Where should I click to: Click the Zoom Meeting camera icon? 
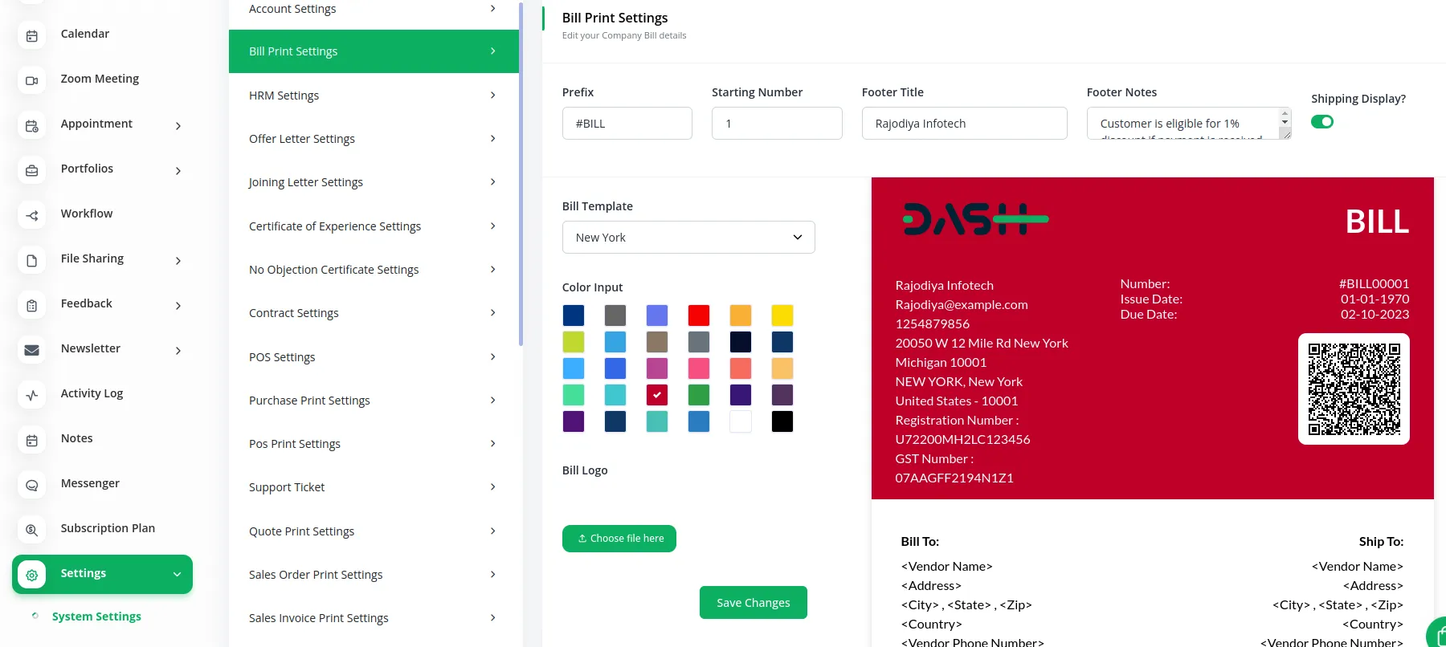pos(32,79)
